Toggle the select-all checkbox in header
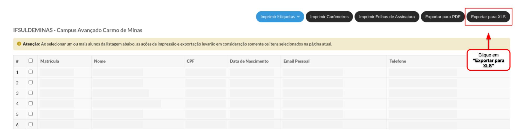This screenshot has width=521, height=140. (x=31, y=61)
